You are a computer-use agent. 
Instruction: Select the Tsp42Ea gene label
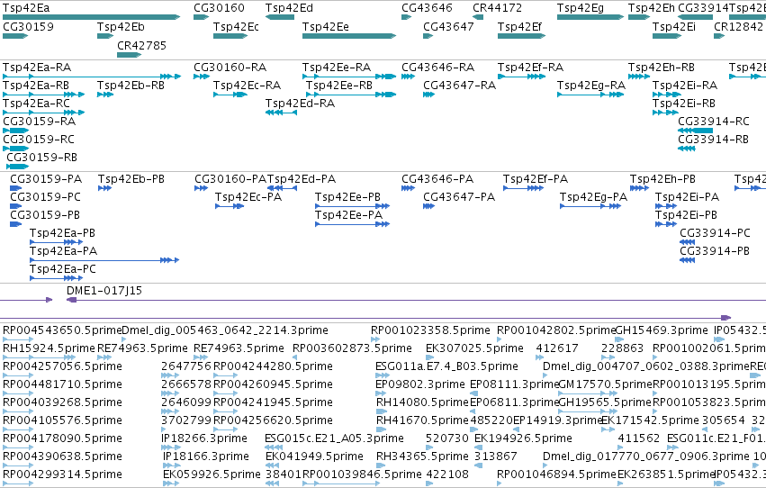26,8
